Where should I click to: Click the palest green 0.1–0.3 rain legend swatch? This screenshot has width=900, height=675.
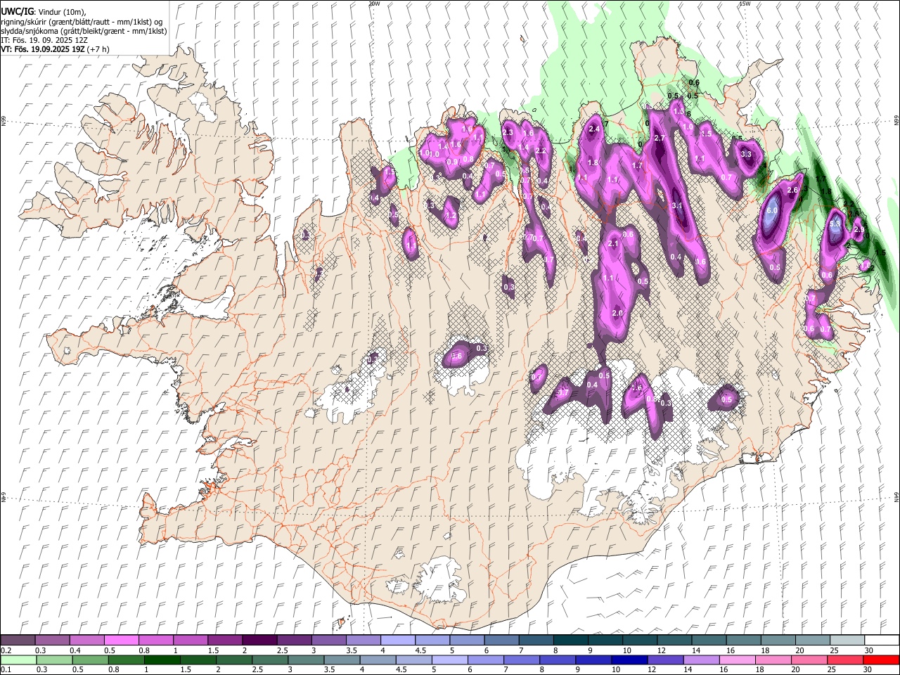18,660
